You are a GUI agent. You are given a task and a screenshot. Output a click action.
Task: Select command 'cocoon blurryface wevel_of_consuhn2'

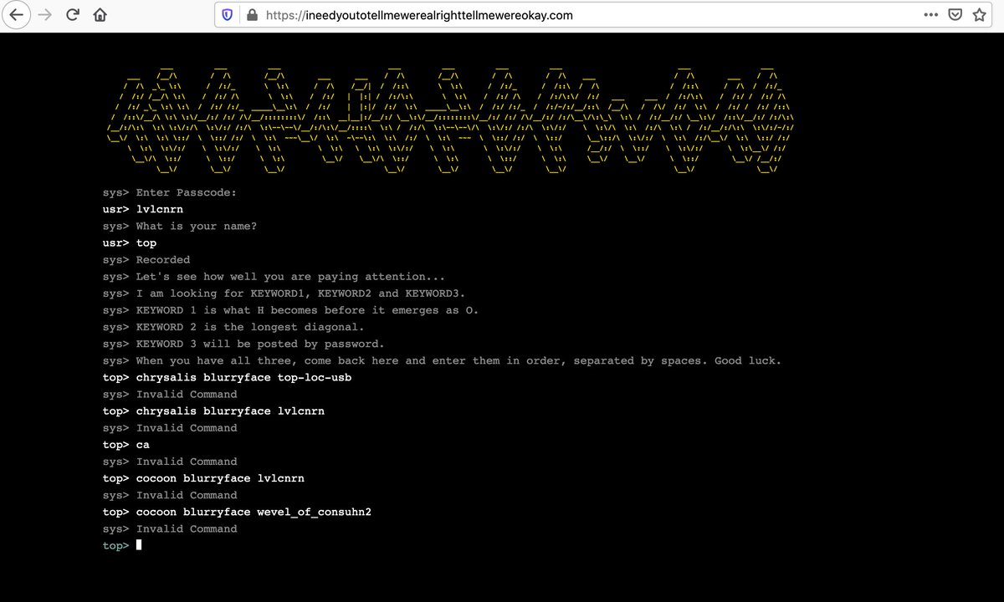click(237, 512)
